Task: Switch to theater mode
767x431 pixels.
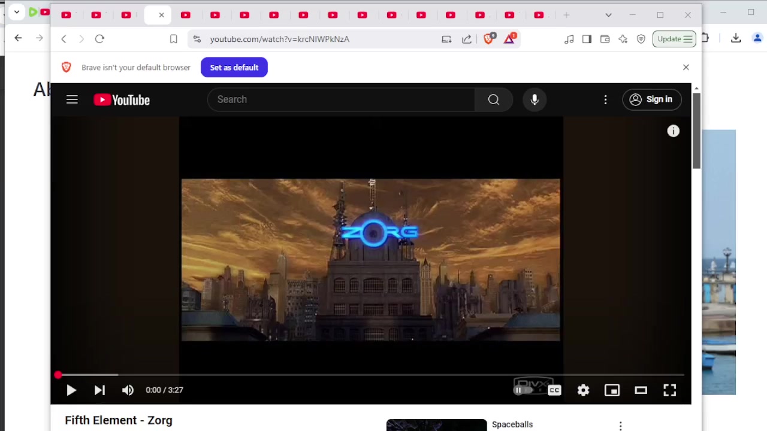Action: 641,390
